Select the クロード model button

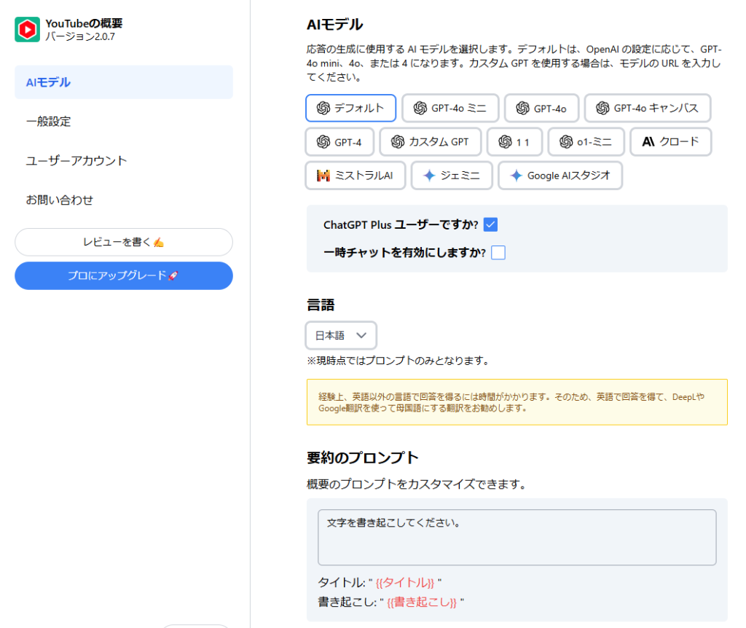point(671,142)
